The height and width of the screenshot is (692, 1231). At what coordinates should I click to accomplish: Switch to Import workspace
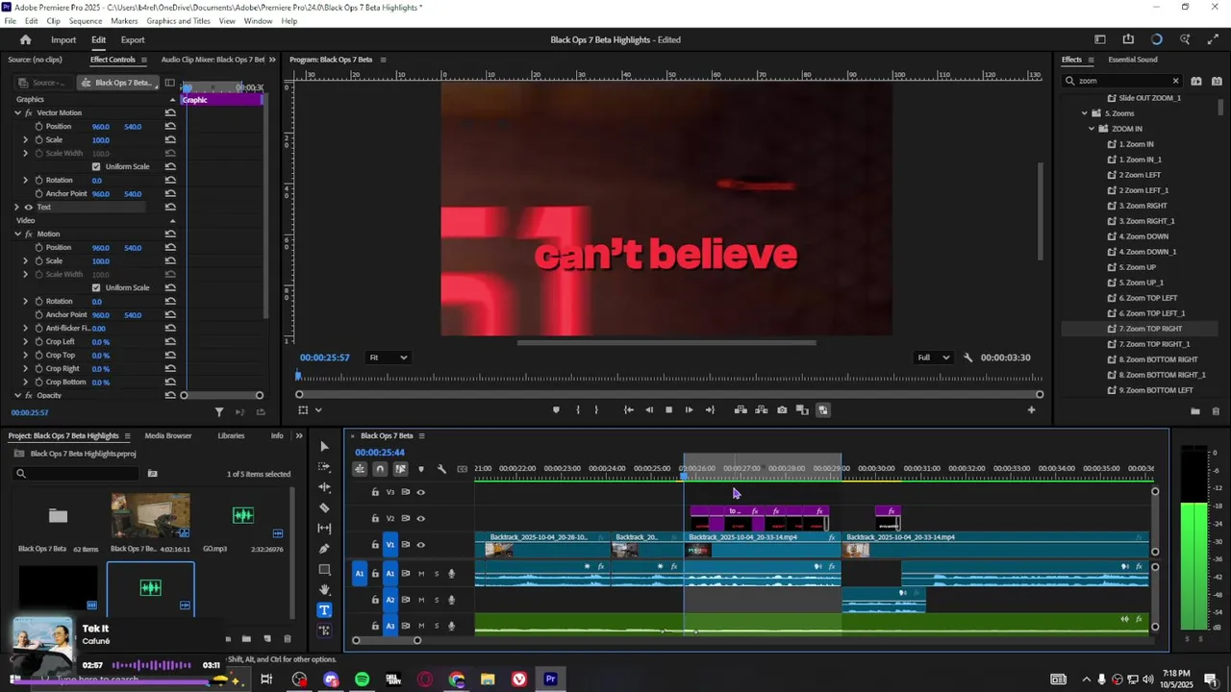pos(63,39)
